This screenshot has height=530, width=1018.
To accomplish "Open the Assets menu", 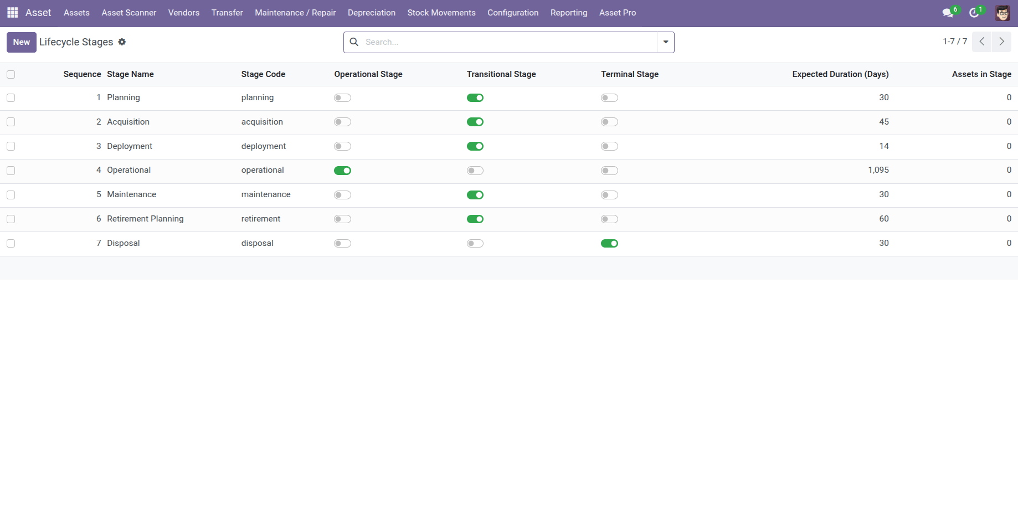I will coord(76,13).
